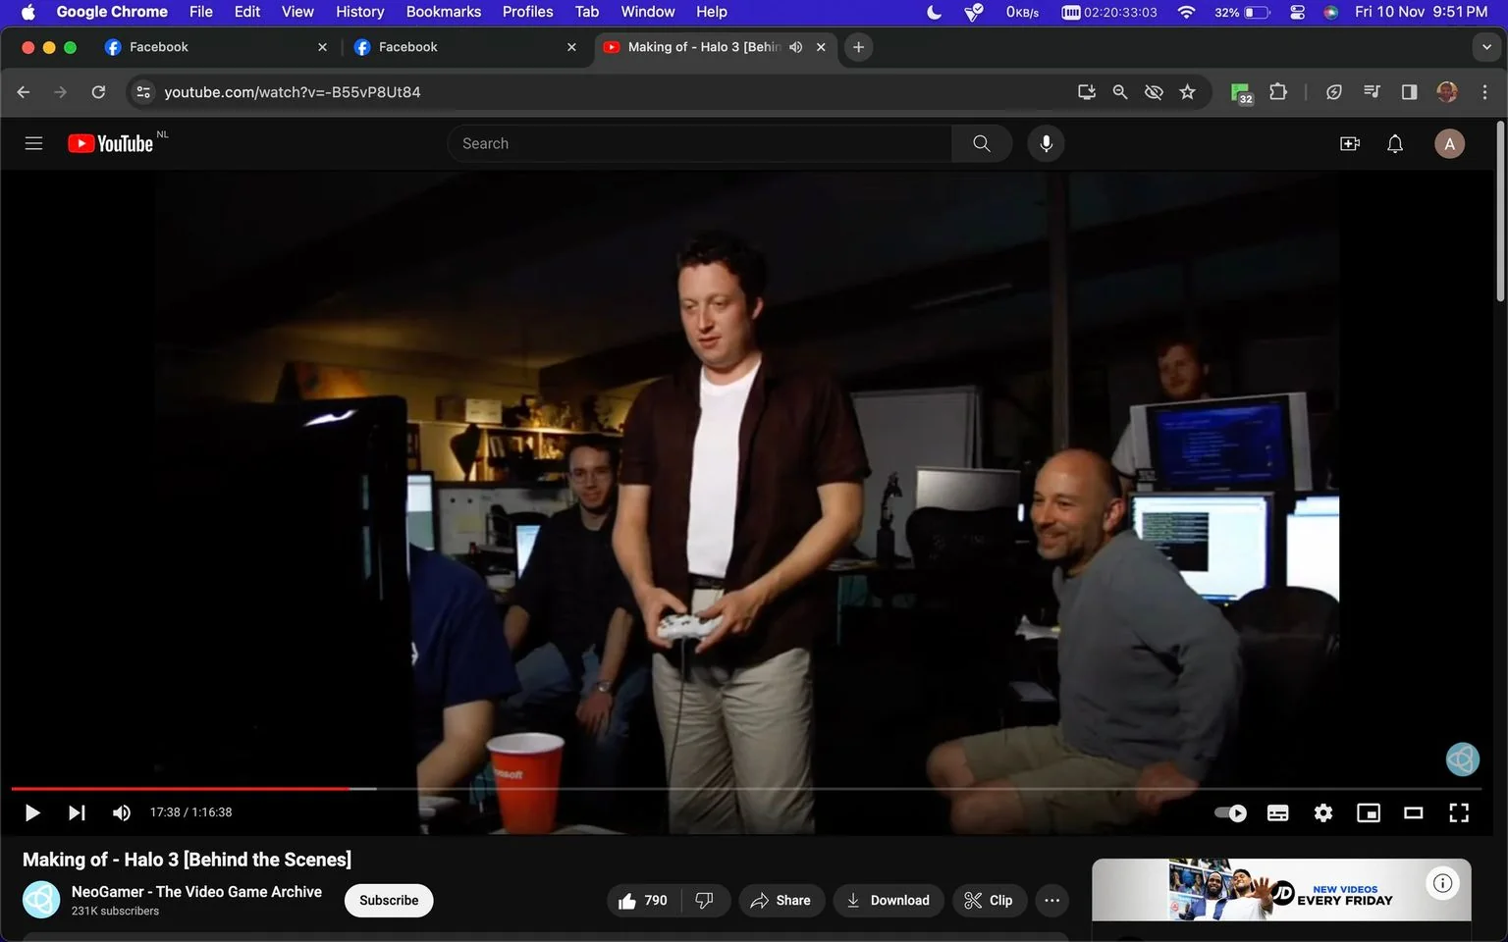The height and width of the screenshot is (942, 1508).
Task: Open the Create video icon
Action: click(1350, 143)
